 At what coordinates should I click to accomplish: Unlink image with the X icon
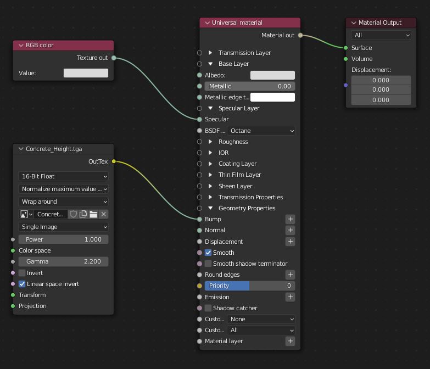[x=103, y=214]
